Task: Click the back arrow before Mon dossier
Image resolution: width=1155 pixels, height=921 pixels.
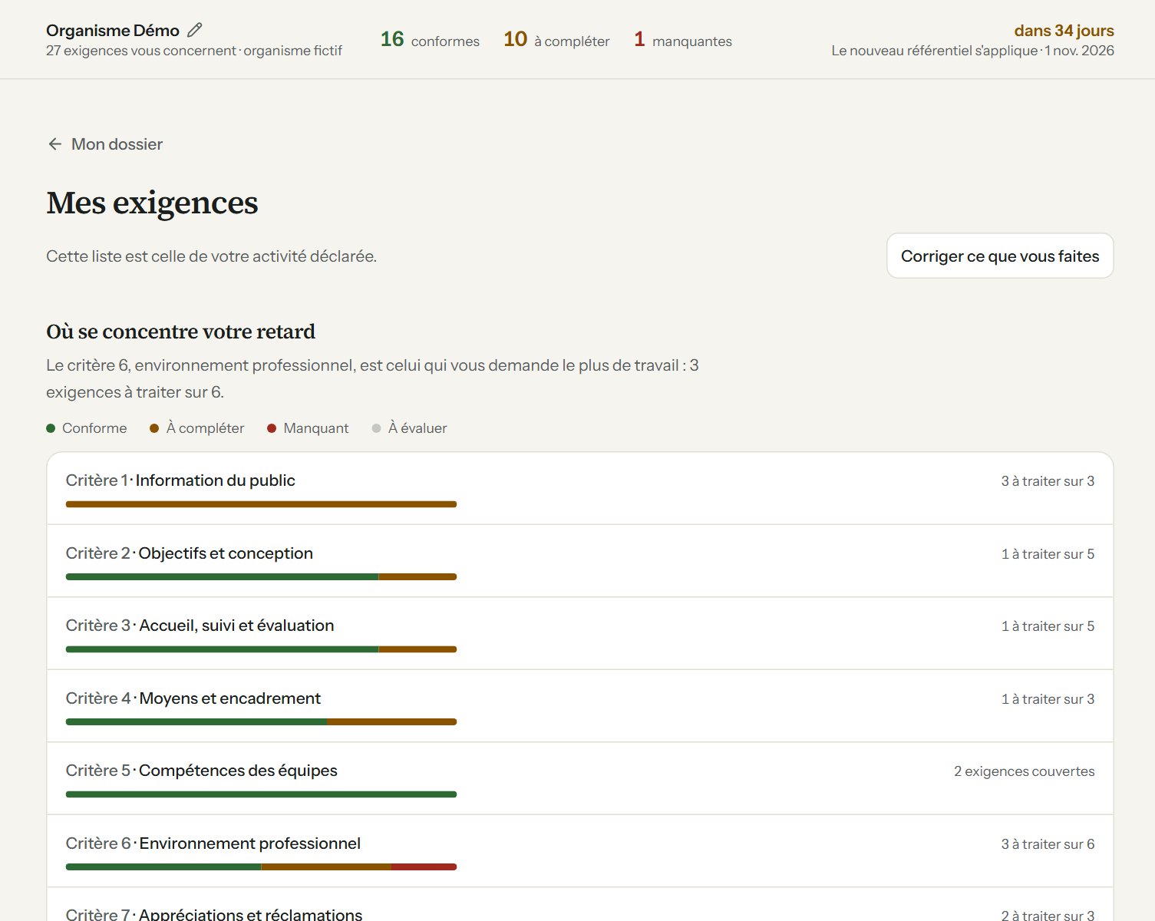Action: click(x=54, y=144)
